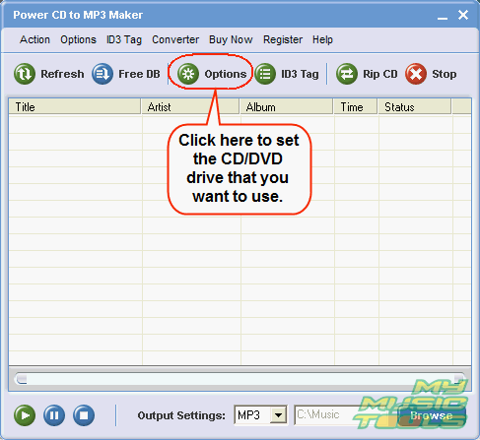Stop playback with the blue square button
The image size is (480, 440).
point(84,415)
